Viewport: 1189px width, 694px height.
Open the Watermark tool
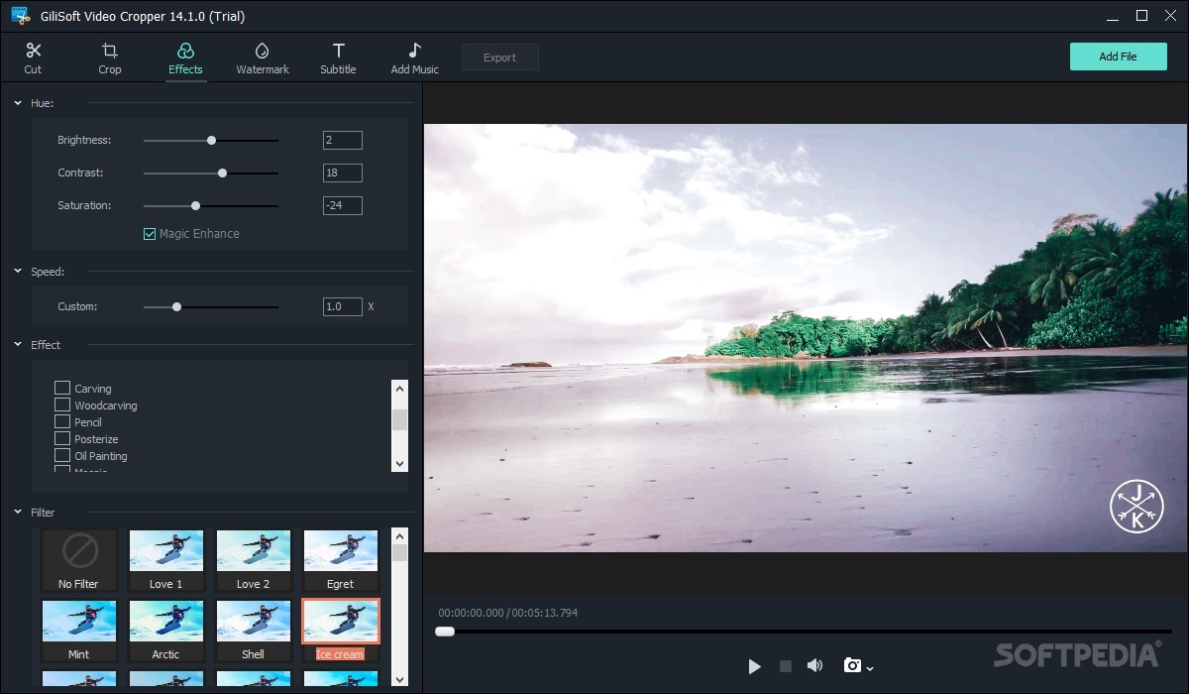pyautogui.click(x=263, y=57)
